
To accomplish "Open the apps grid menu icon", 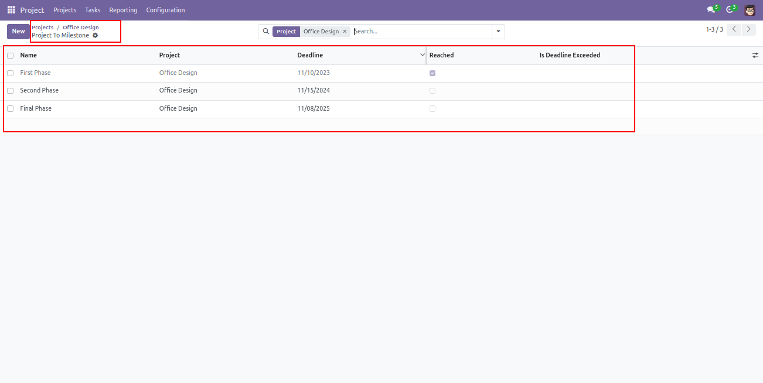I will (11, 10).
